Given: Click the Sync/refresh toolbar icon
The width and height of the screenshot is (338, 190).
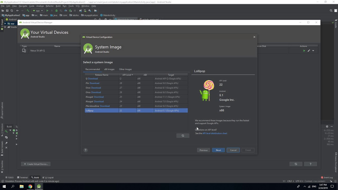Looking at the screenshot, I should point(12,11).
